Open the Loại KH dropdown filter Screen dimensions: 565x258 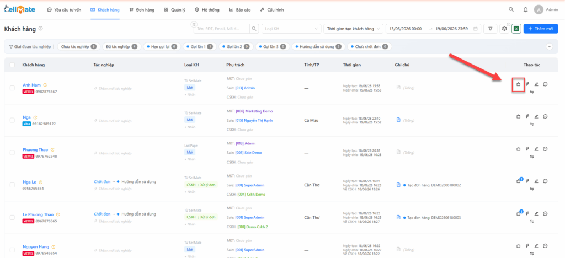click(x=291, y=29)
